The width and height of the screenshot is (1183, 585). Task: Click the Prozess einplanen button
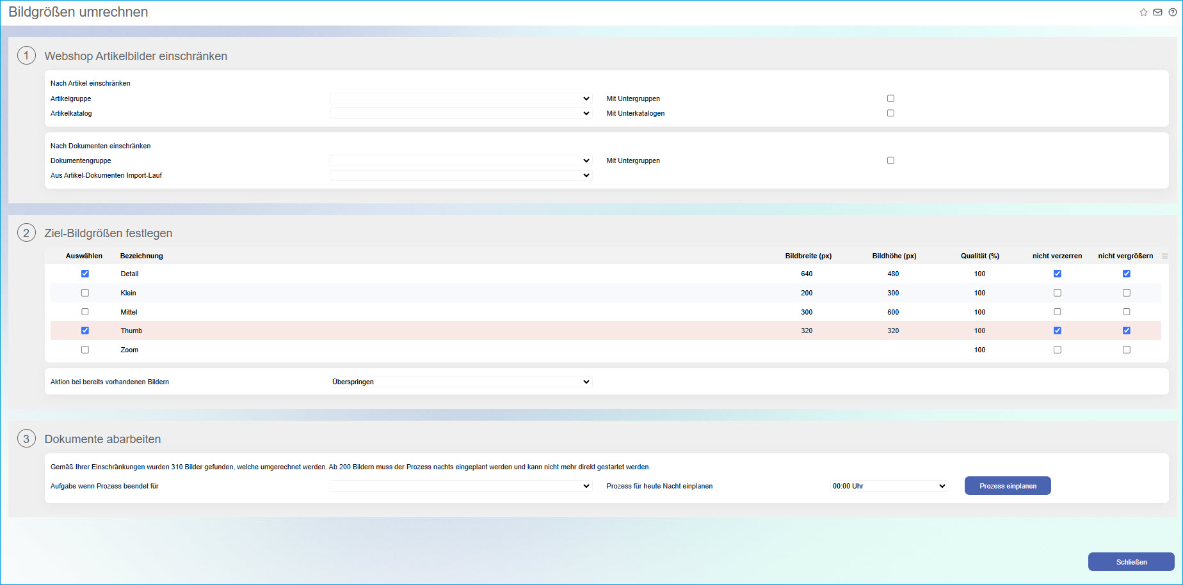[1008, 486]
